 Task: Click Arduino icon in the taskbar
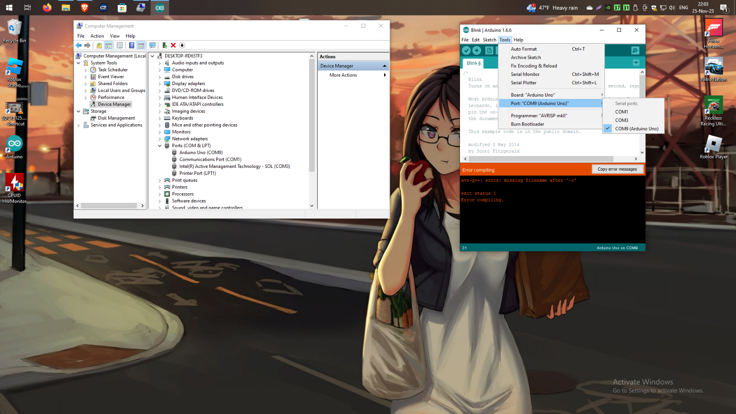(x=160, y=7)
